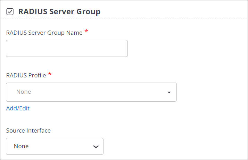
Task: Click the caret arrow in RADIUS Profile field
Action: tap(169, 92)
